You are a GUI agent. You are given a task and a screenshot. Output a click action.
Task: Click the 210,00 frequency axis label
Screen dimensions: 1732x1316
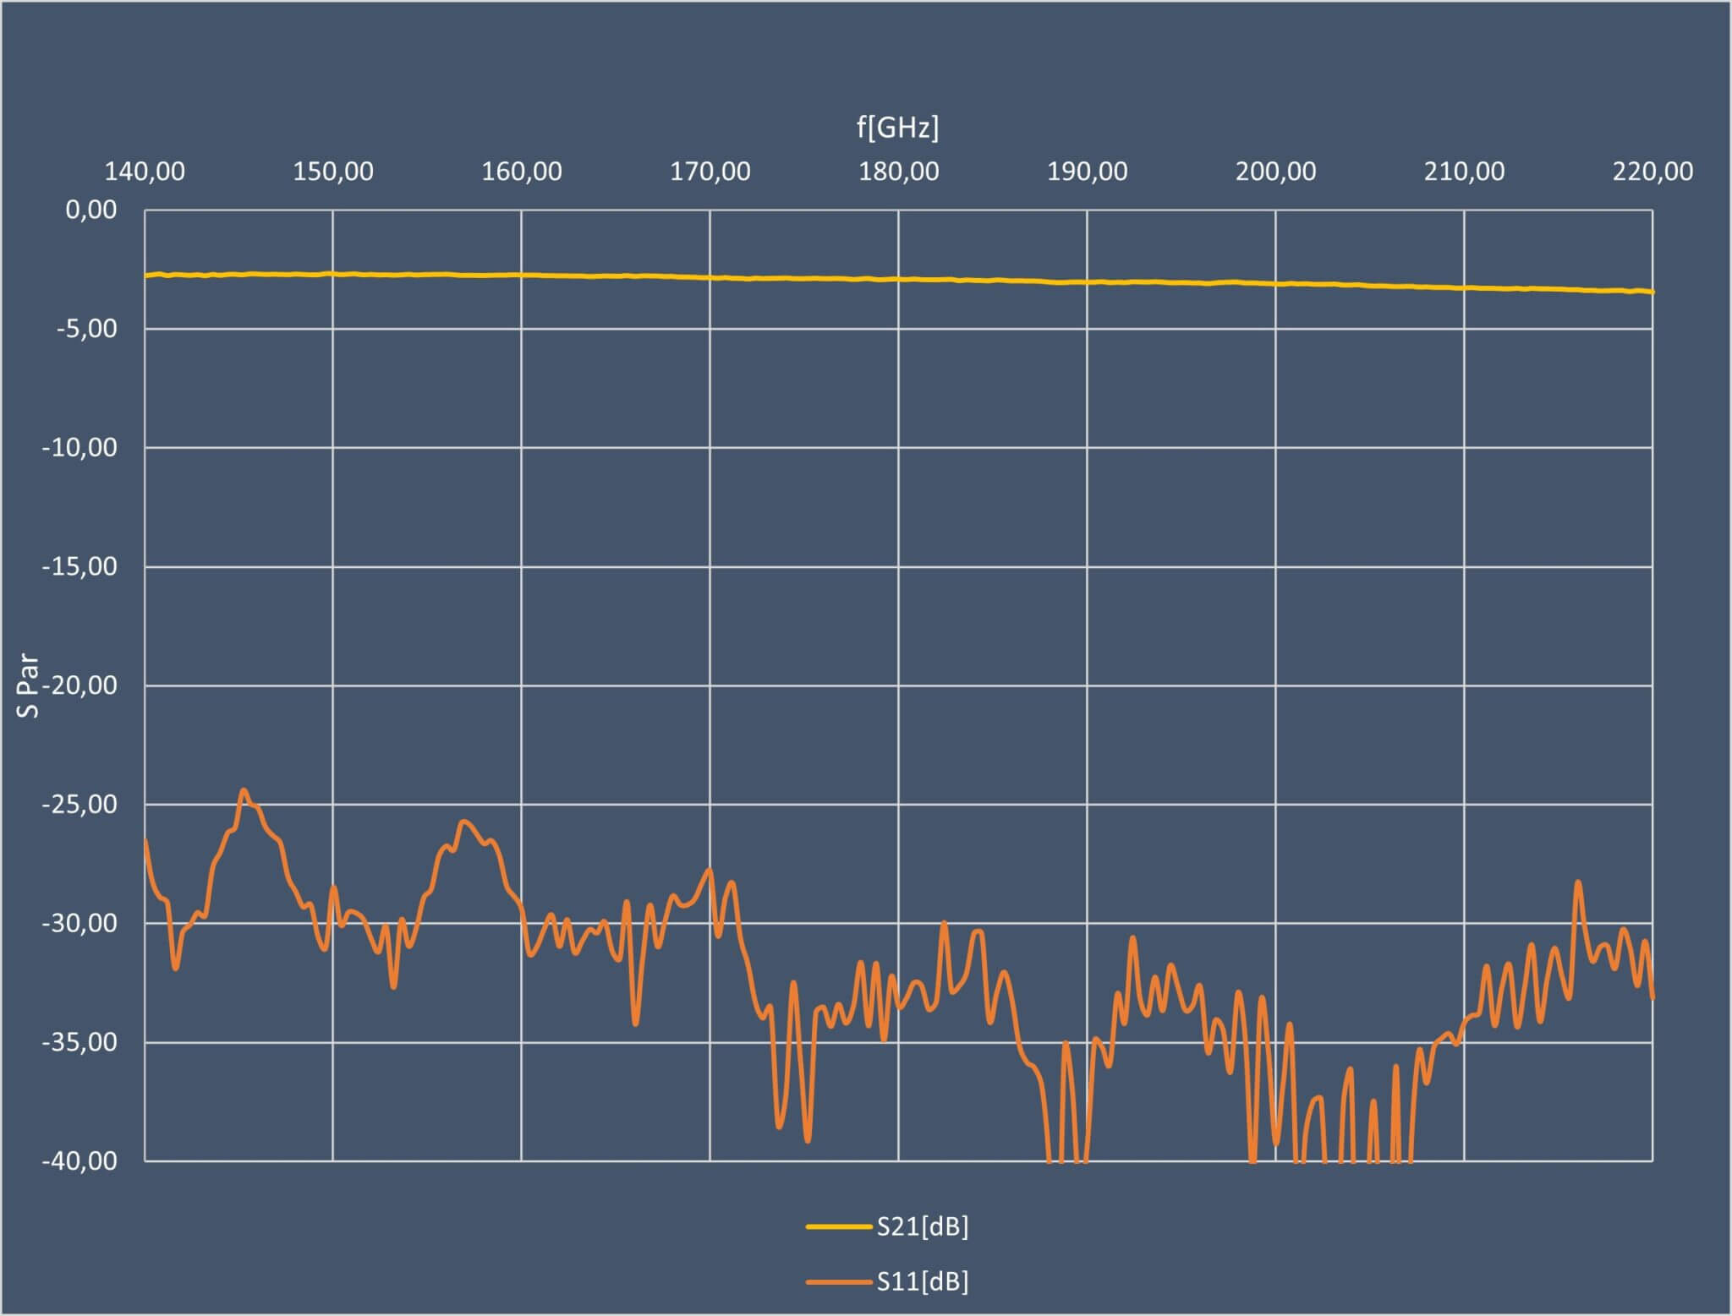point(1464,172)
